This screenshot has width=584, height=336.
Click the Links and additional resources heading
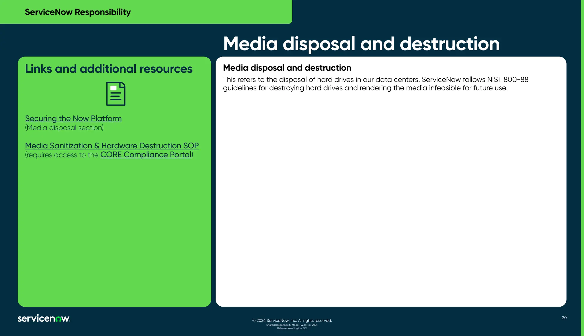coord(109,69)
